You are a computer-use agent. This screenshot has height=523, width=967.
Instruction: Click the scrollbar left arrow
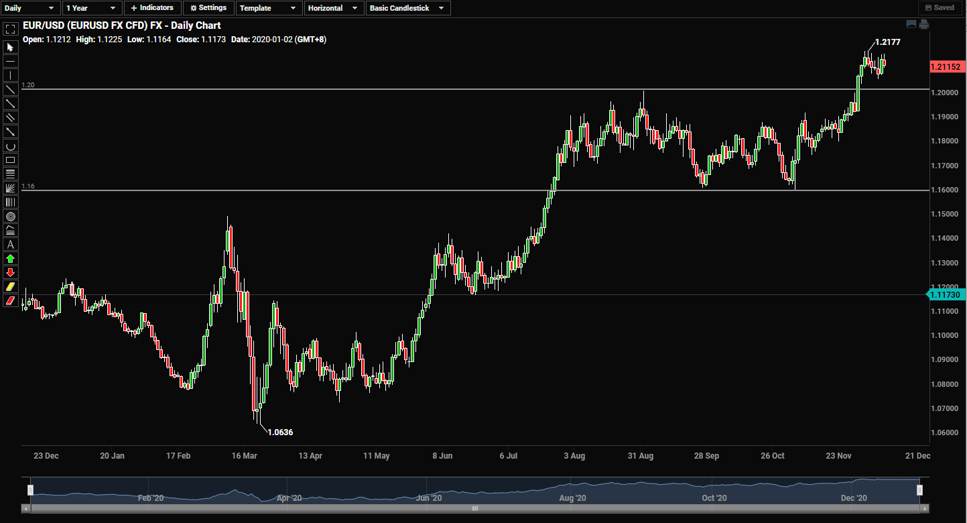pos(26,508)
